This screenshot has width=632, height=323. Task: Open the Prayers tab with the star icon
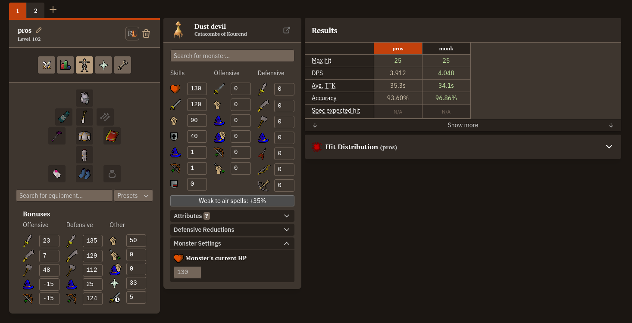[x=103, y=65]
